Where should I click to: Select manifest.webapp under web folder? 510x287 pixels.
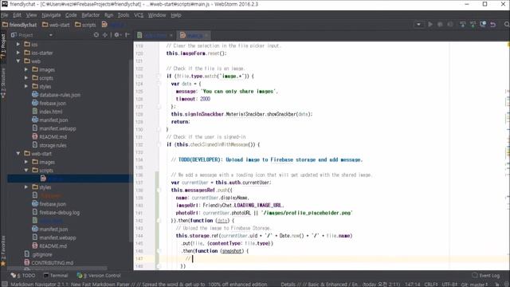pos(57,128)
